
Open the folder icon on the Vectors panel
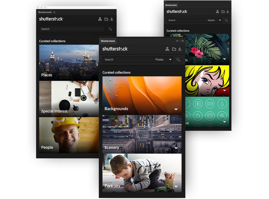click(x=223, y=12)
